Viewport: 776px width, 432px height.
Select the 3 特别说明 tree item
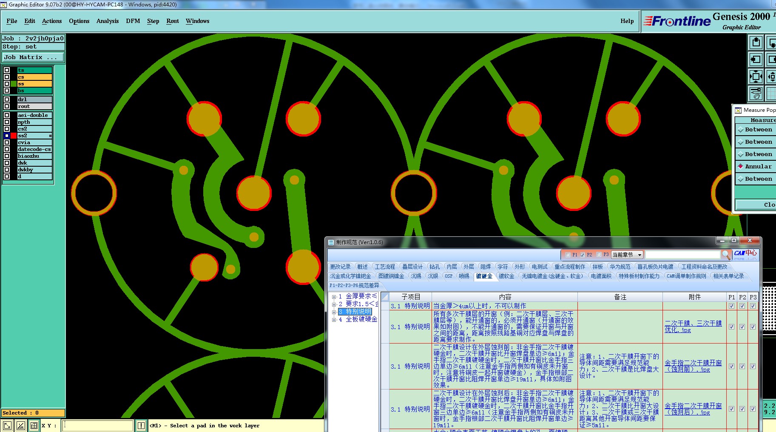[x=355, y=312]
